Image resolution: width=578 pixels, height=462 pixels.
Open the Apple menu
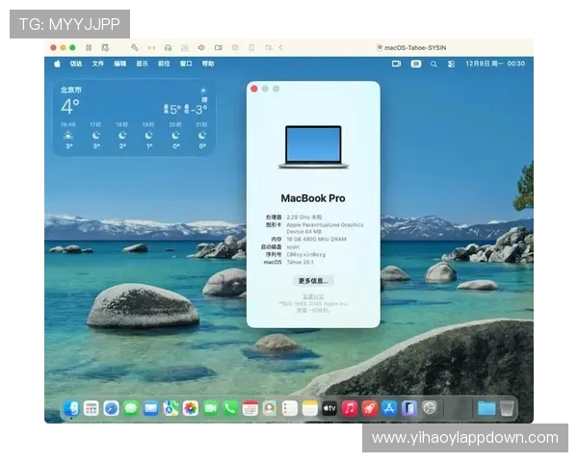click(x=57, y=64)
